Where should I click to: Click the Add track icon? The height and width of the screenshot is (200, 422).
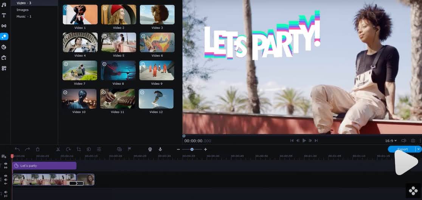4,156
